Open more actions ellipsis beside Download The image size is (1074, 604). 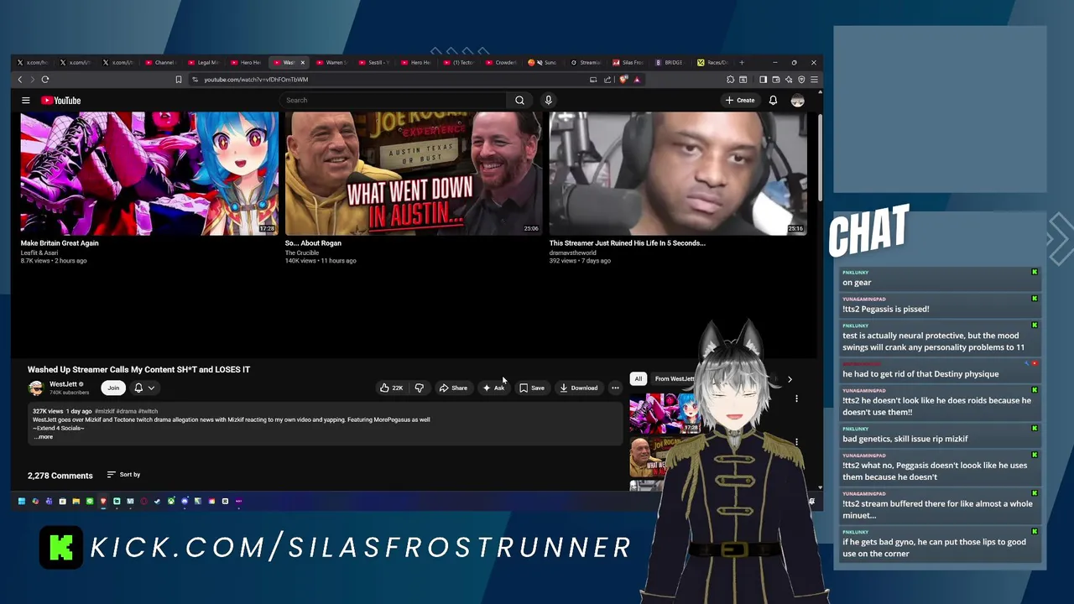point(615,388)
